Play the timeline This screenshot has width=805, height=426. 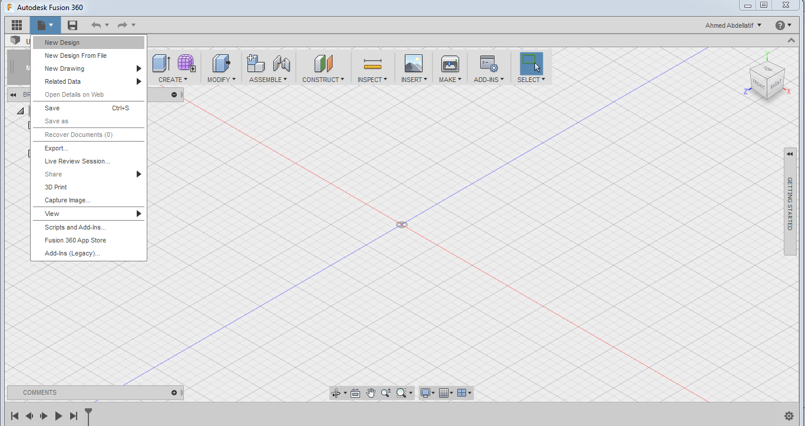pyautogui.click(x=58, y=416)
